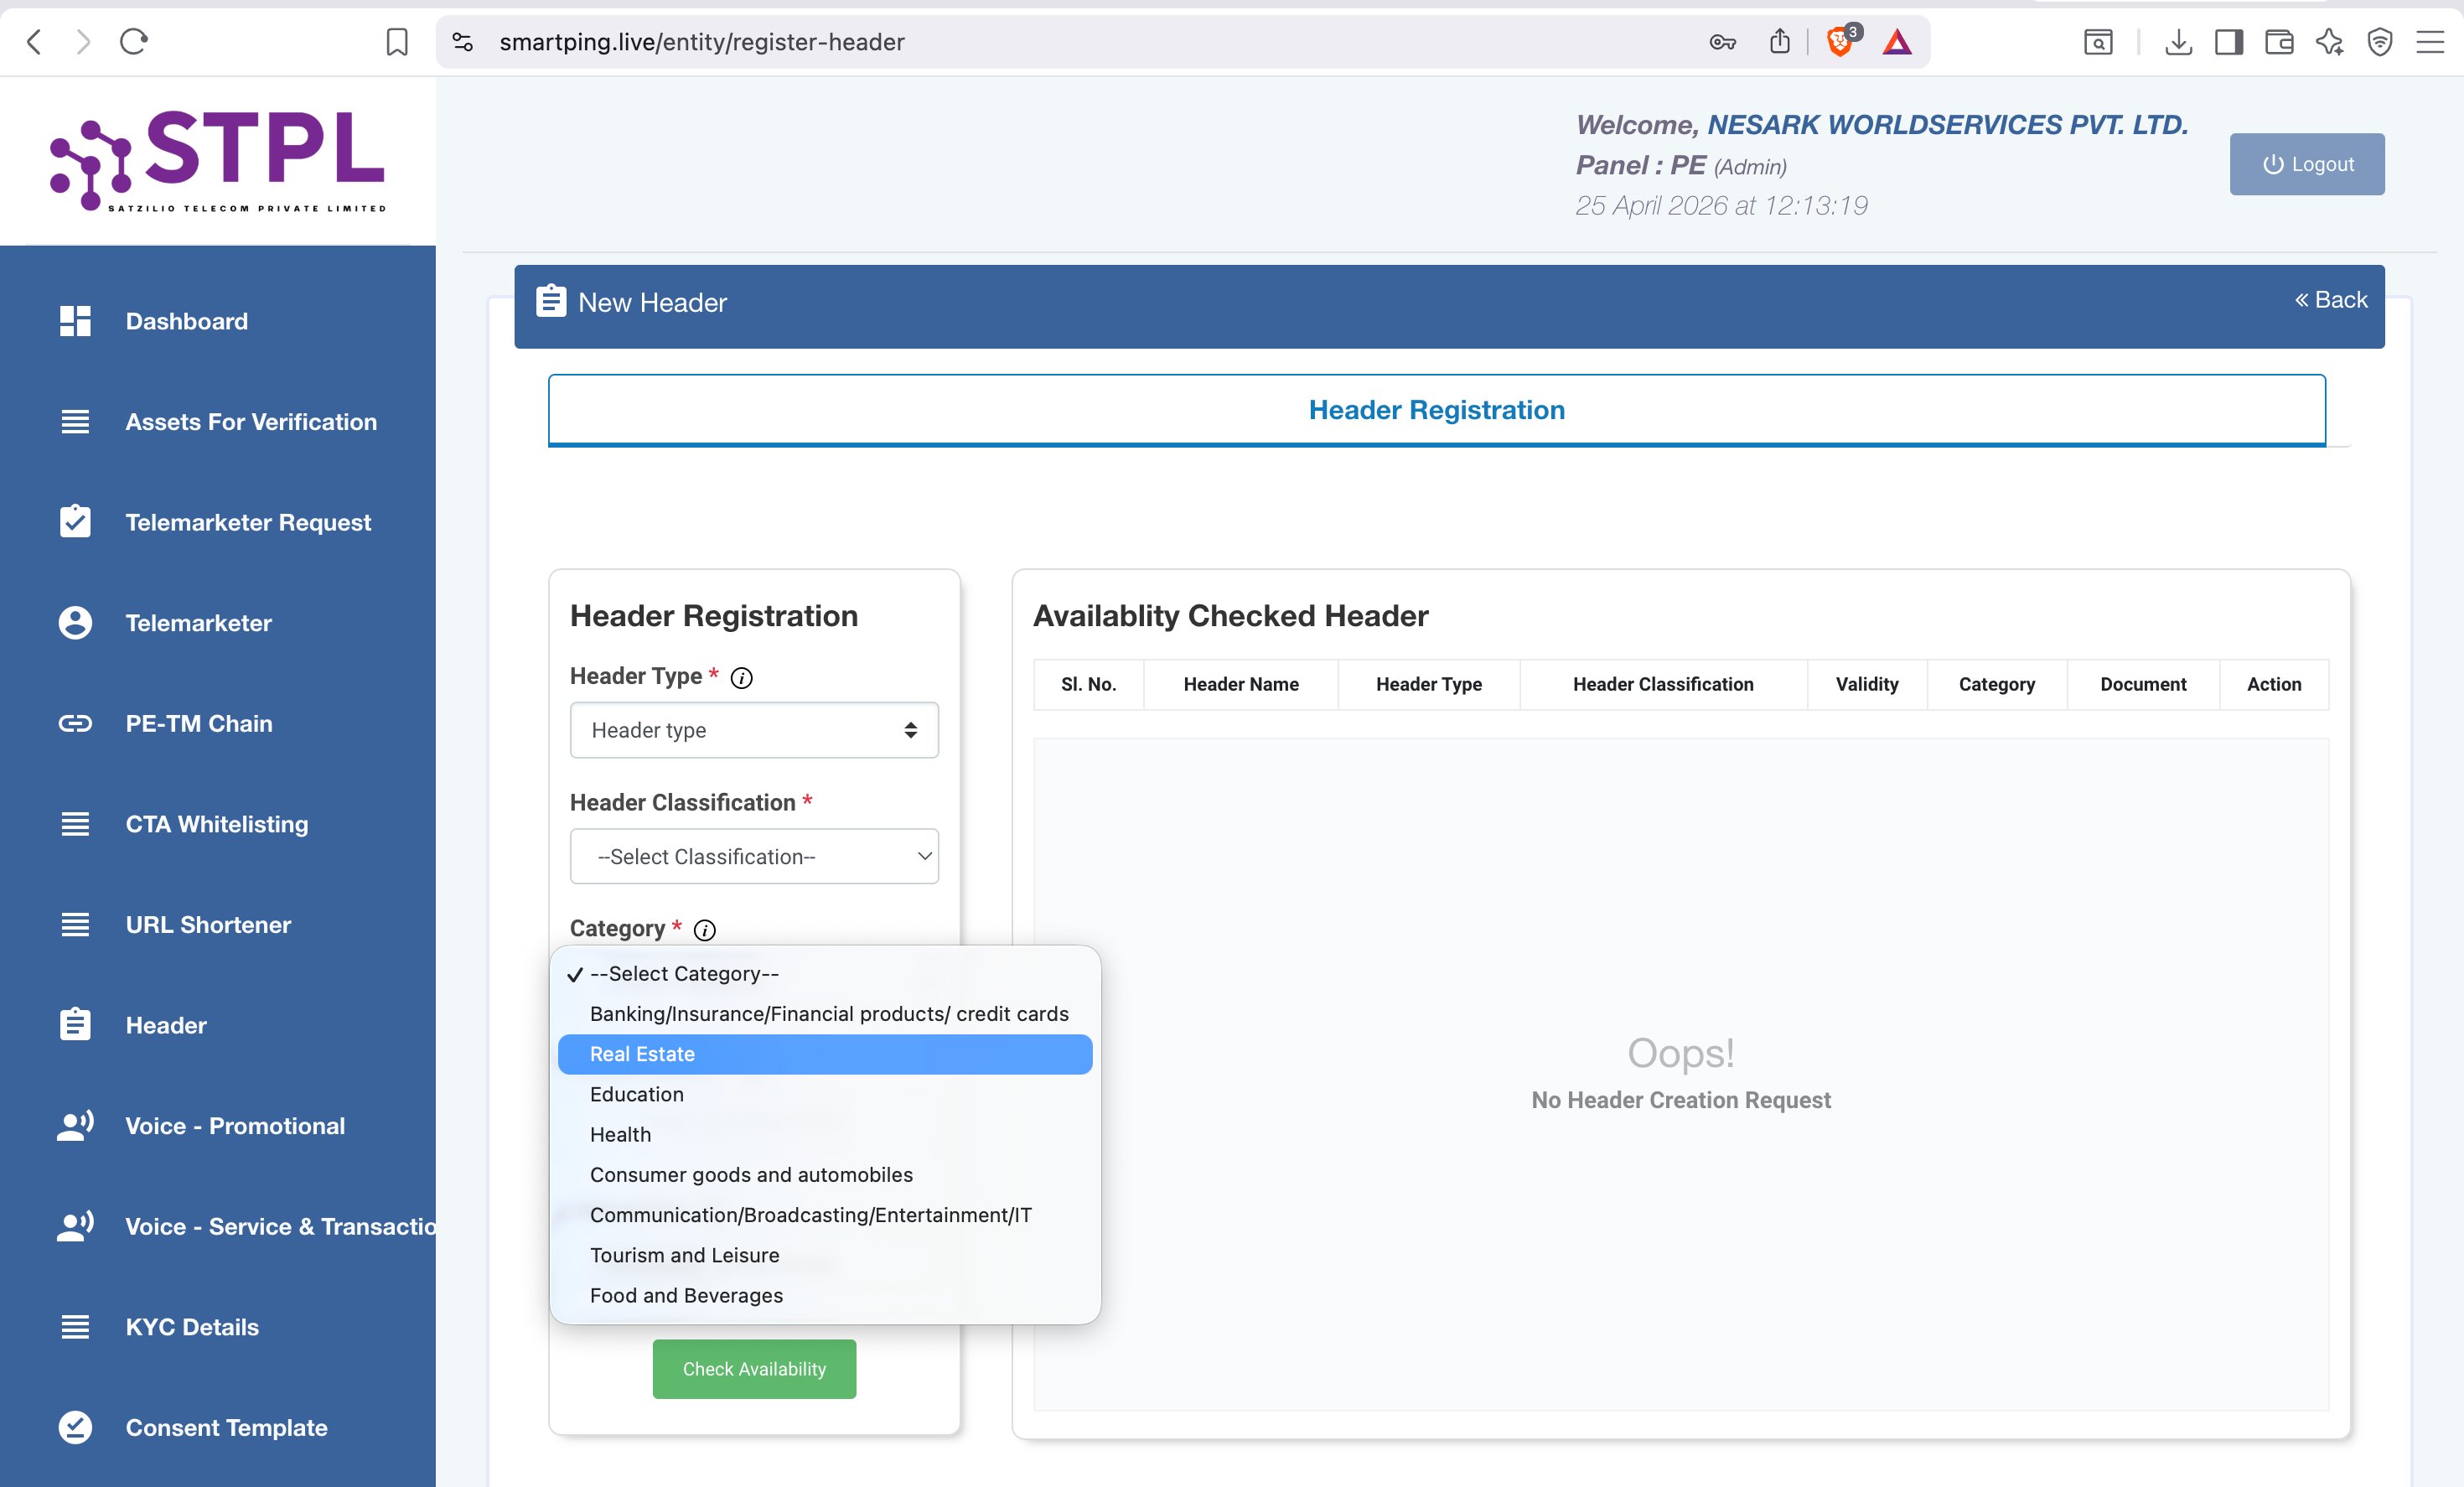Click the Voice - Promotional speaker icon

75,1126
